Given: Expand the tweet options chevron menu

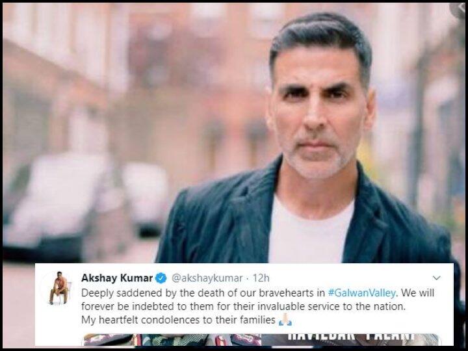Looking at the screenshot, I should [x=437, y=278].
